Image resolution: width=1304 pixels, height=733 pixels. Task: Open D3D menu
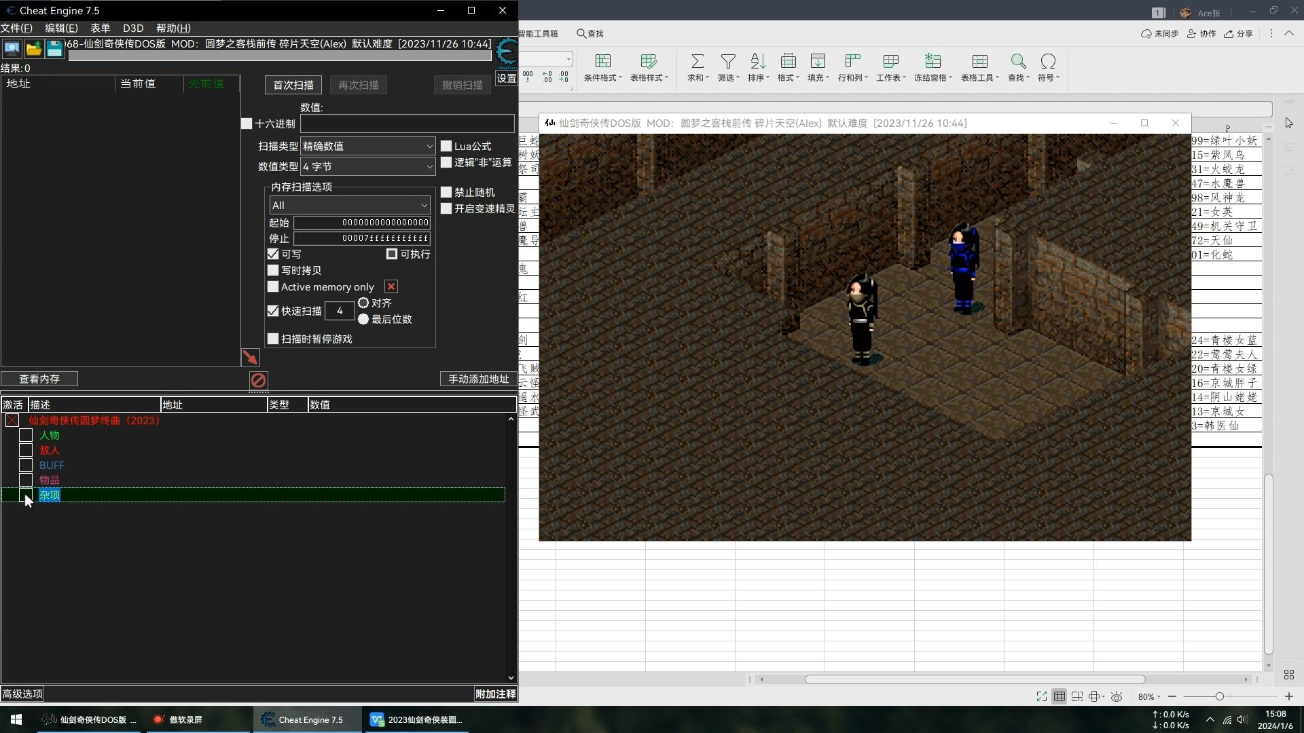[133, 28]
